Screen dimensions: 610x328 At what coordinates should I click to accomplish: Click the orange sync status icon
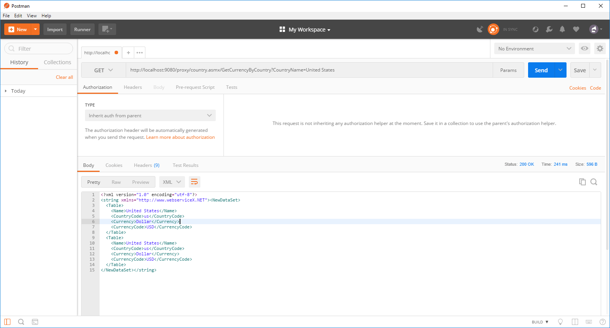coord(493,29)
